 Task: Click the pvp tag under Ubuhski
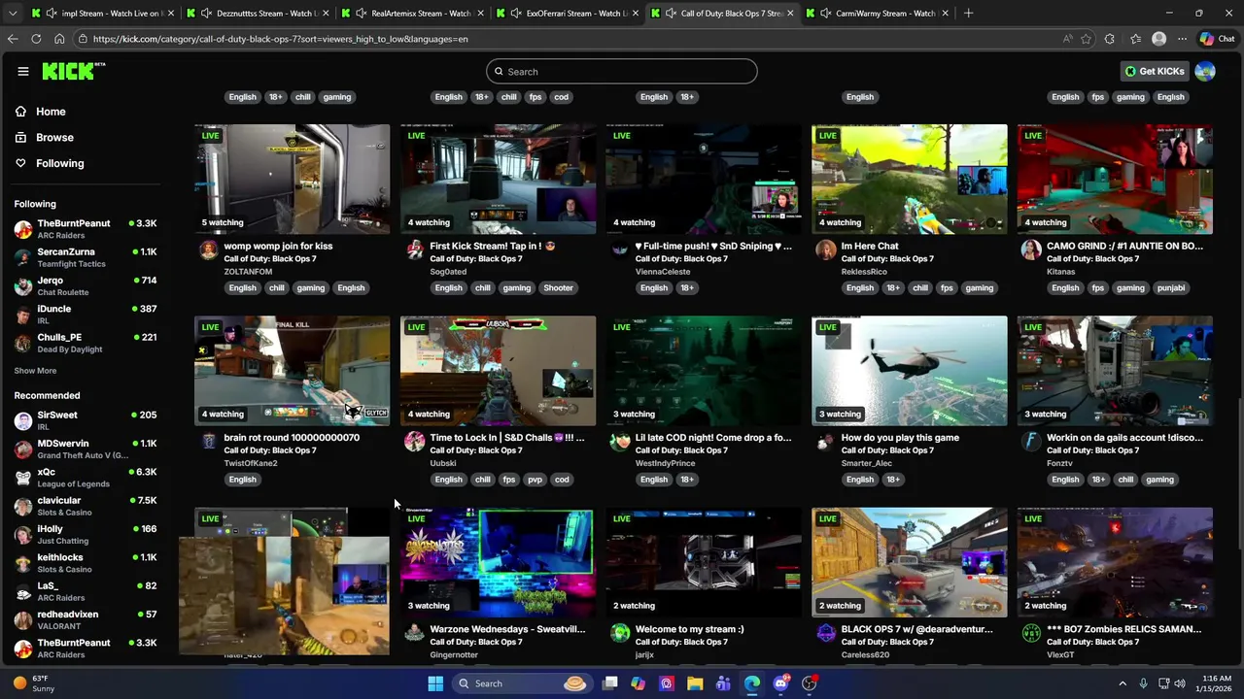pyautogui.click(x=535, y=480)
